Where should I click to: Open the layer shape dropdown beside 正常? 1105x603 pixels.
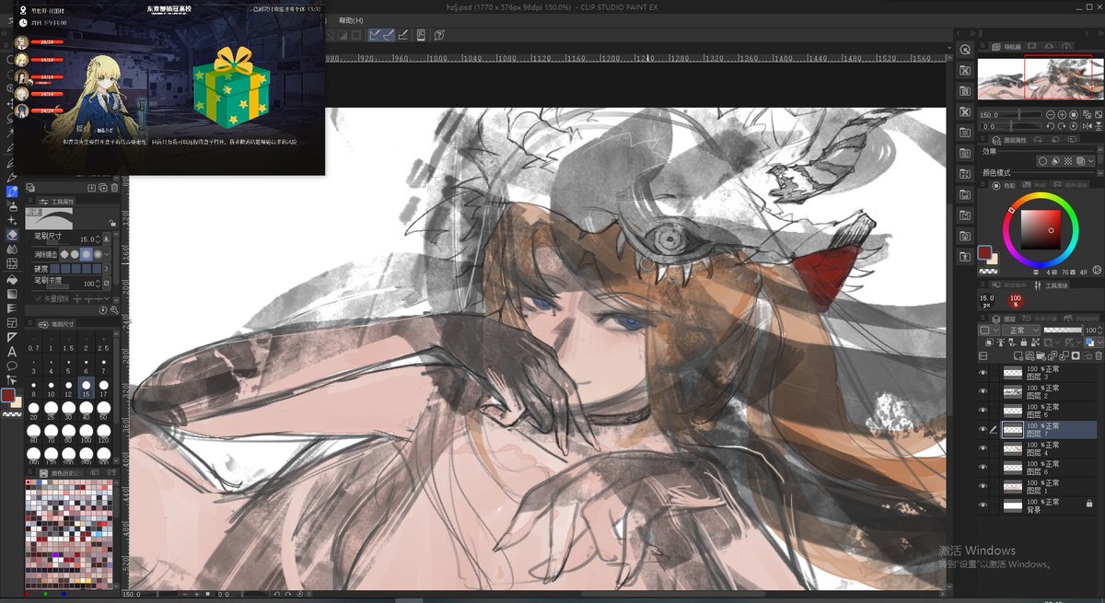tap(989, 330)
